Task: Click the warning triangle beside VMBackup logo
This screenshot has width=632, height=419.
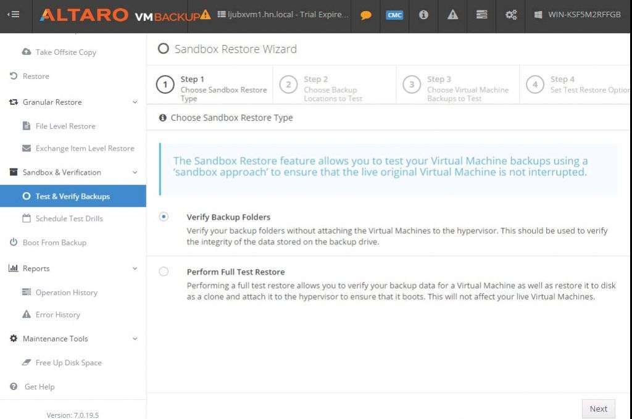Action: pyautogui.click(x=206, y=15)
